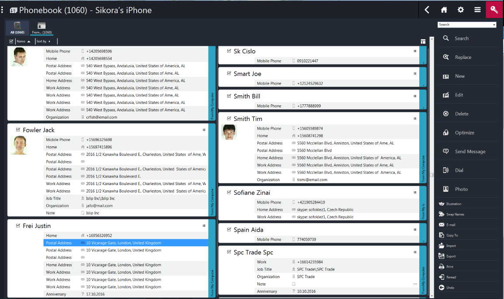Open the Smith Bill card options menu
The width and height of the screenshot is (504, 299).
coord(415,96)
